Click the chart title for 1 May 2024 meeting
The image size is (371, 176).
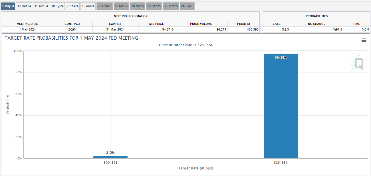71,38
